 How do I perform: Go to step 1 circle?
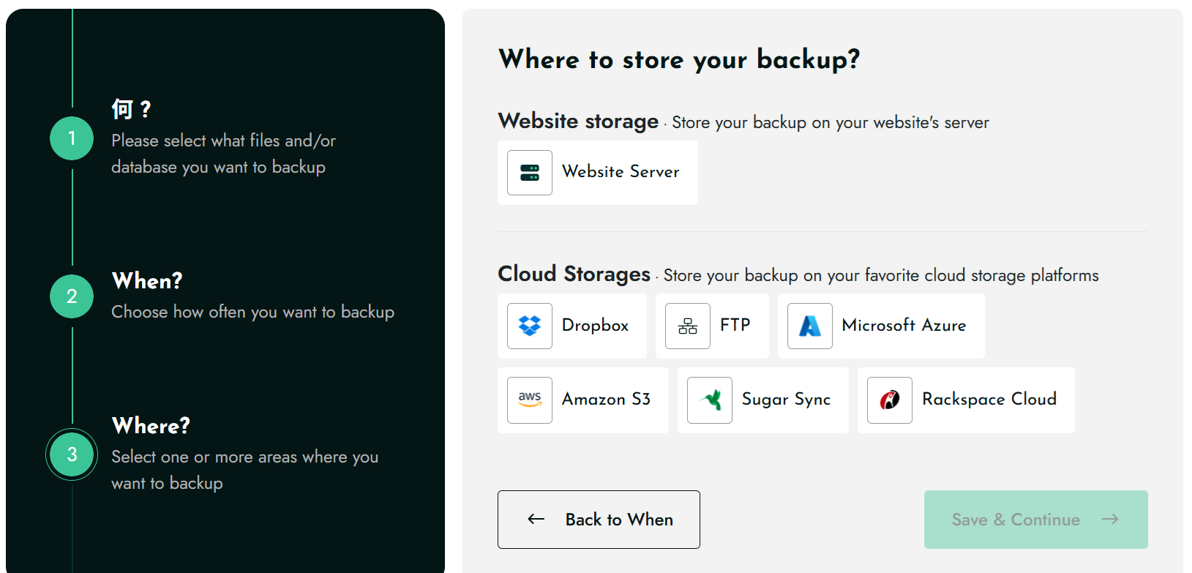[x=72, y=138]
